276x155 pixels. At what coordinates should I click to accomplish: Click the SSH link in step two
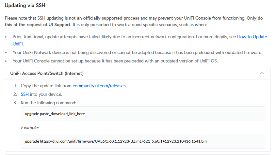(24, 94)
